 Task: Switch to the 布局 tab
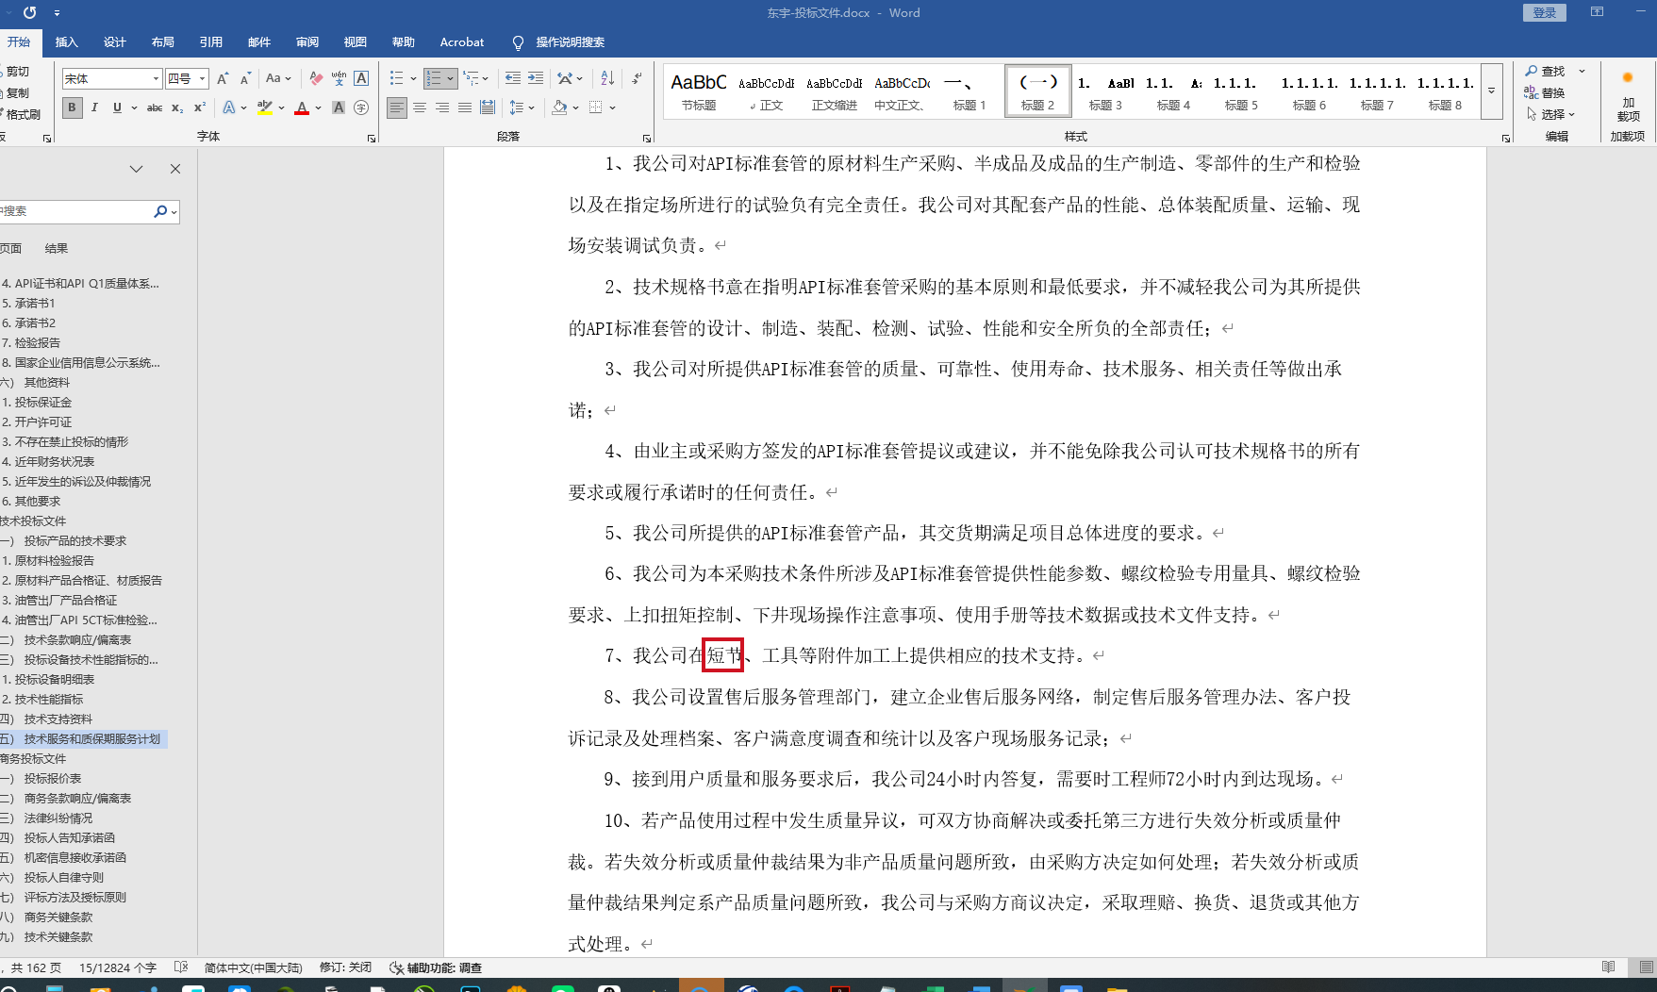[162, 41]
